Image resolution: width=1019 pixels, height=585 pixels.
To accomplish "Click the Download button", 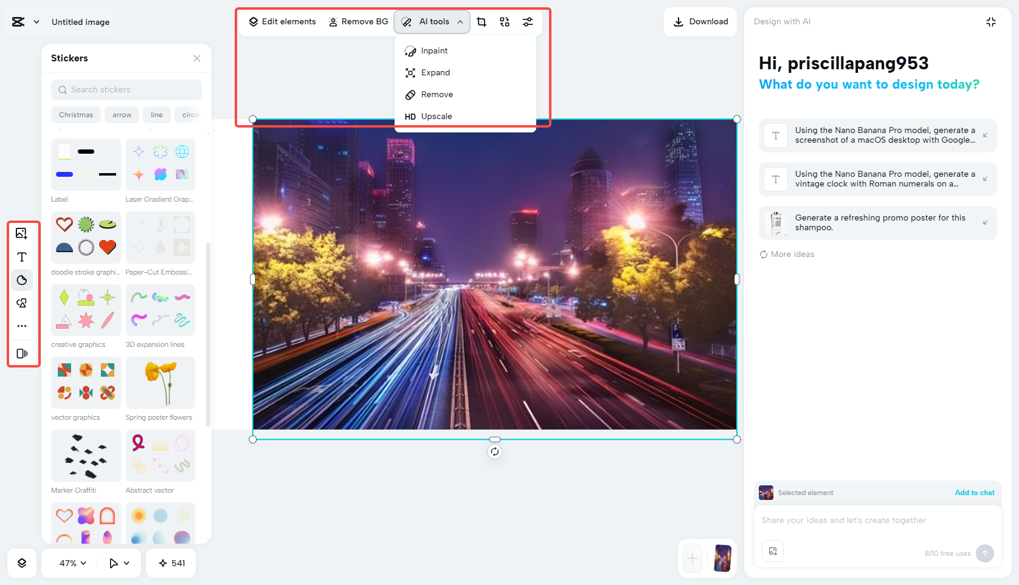I will (700, 22).
